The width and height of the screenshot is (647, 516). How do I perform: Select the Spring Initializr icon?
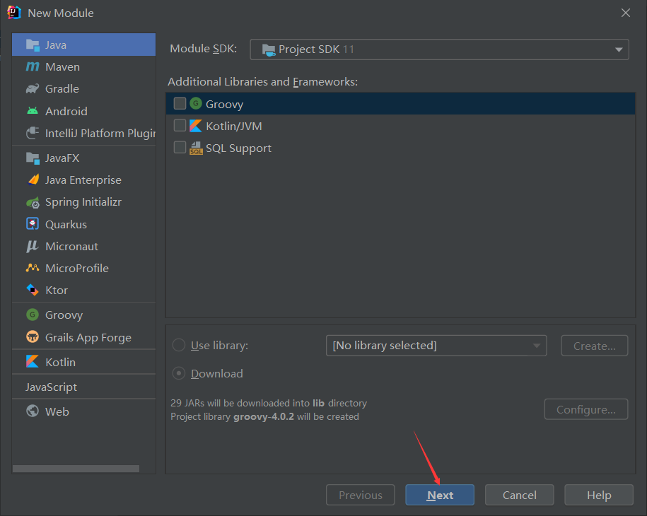pos(33,202)
